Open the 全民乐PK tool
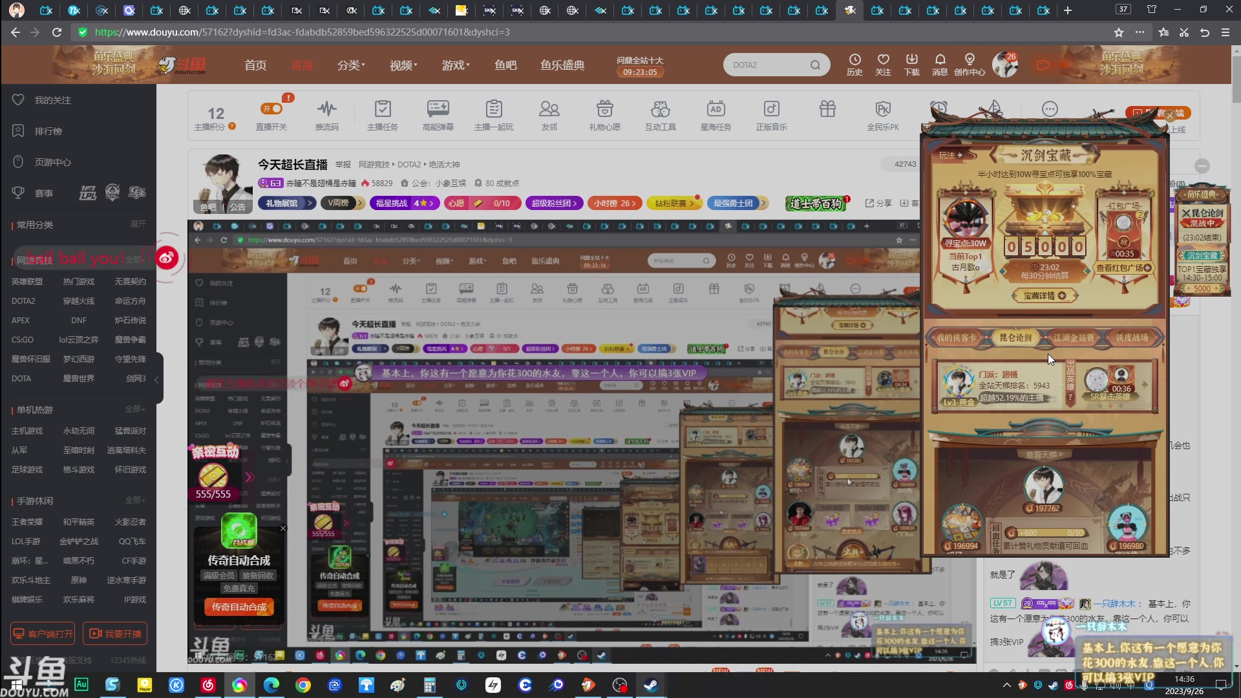1241x698 pixels. [883, 115]
